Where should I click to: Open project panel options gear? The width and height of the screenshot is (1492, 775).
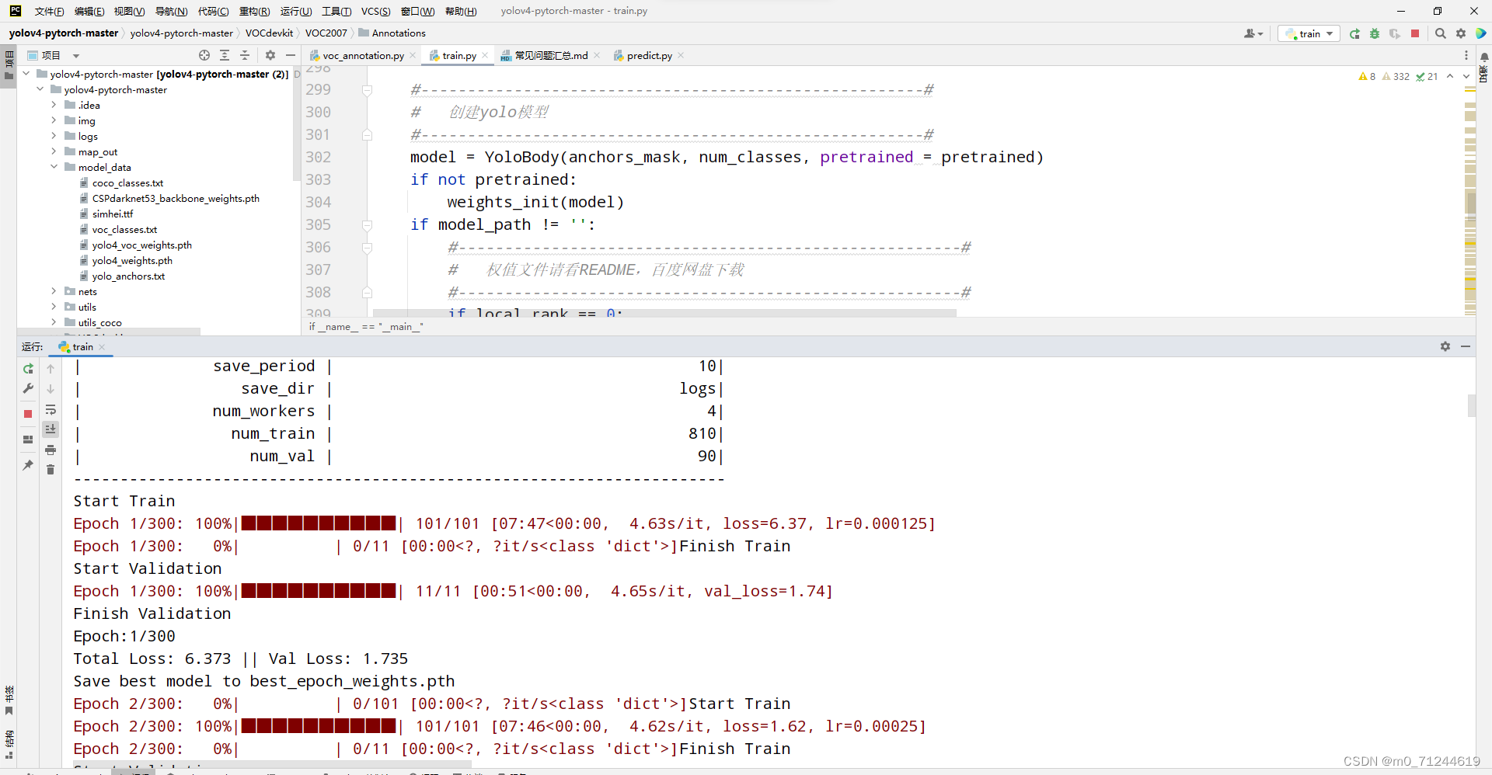click(x=270, y=55)
